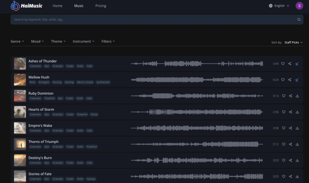Click the Mellow Hush downloaded checkmark icon

(297, 79)
